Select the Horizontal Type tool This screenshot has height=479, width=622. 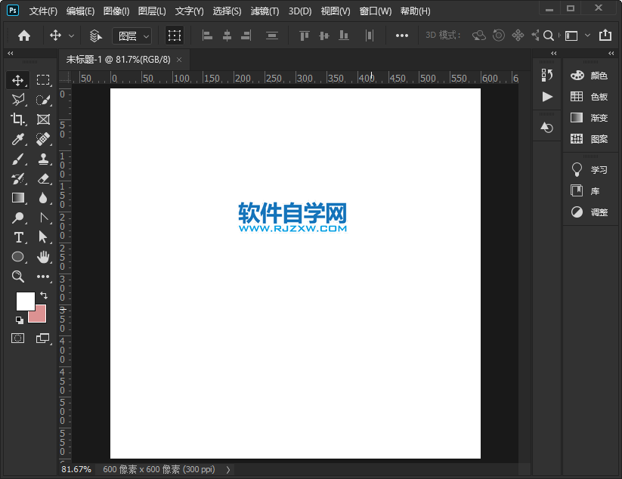point(18,237)
